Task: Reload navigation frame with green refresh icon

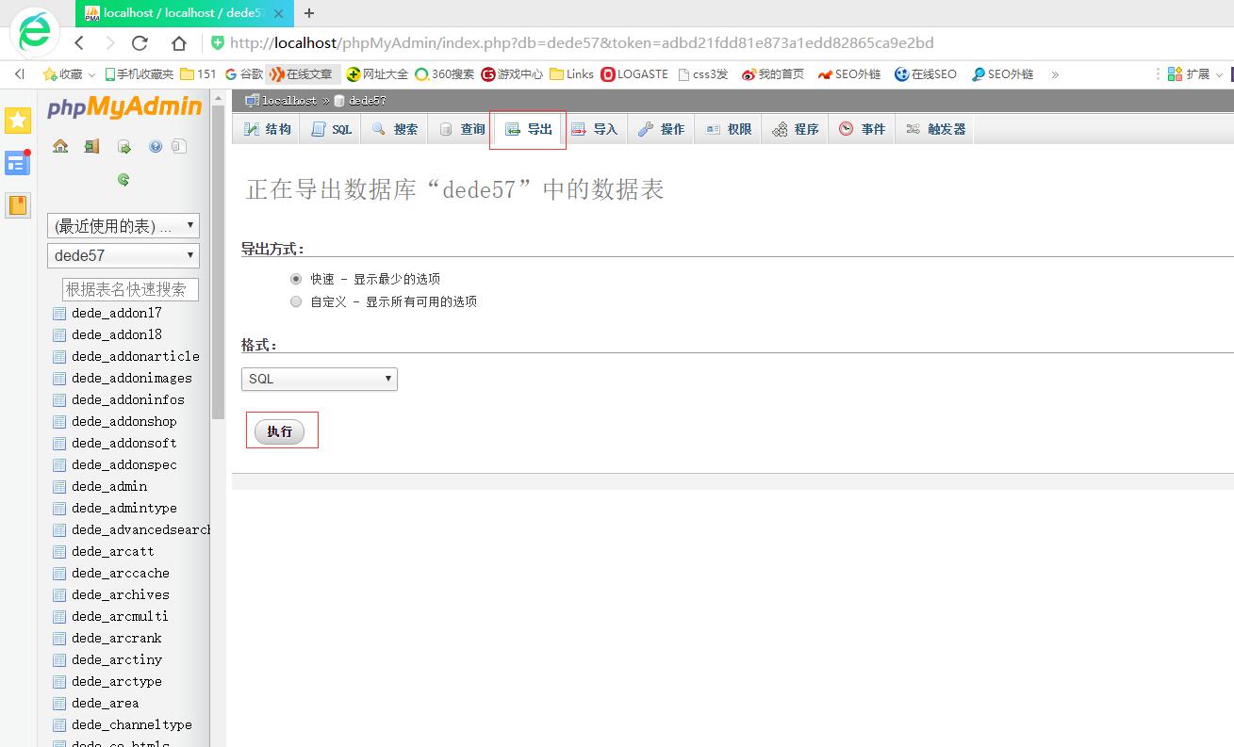Action: tap(123, 179)
